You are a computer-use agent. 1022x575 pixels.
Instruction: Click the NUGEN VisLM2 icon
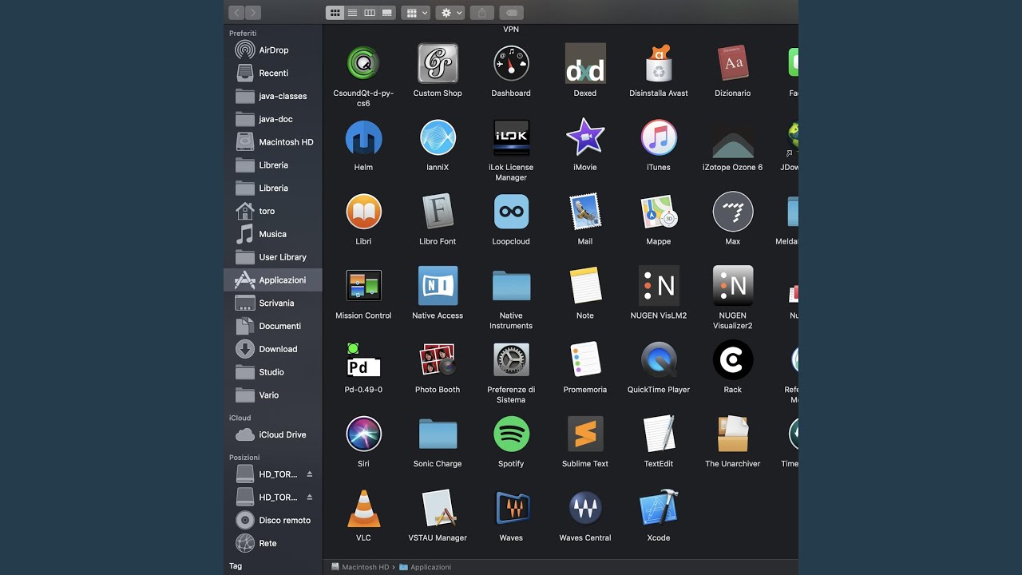coord(659,286)
